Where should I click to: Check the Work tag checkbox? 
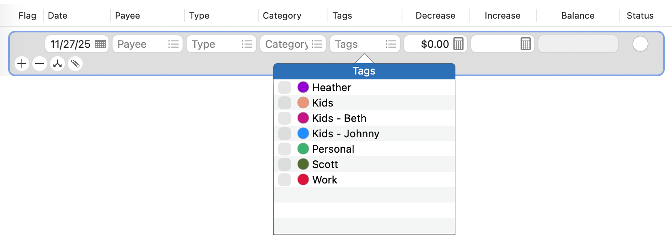(x=285, y=179)
